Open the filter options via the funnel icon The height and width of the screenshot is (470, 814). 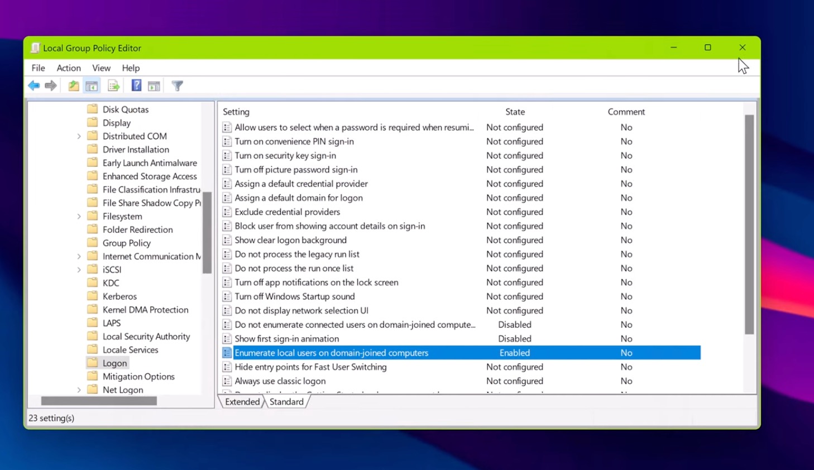click(177, 85)
